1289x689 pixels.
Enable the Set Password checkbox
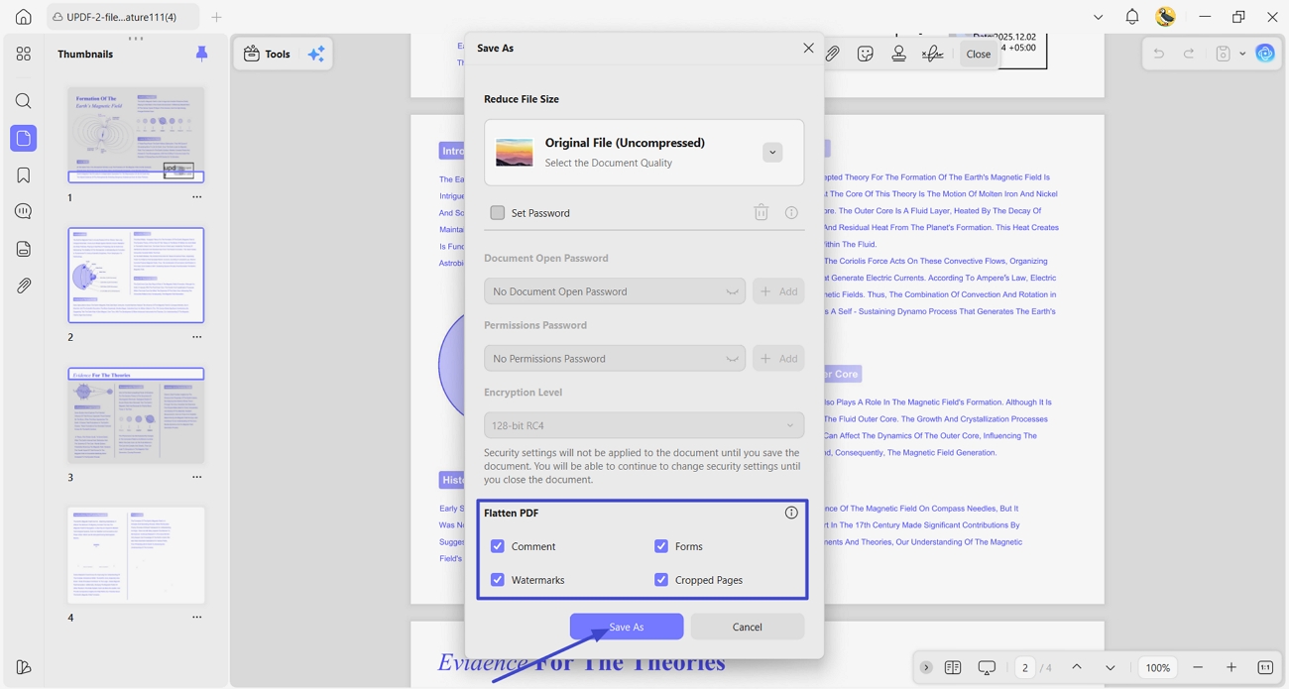pyautogui.click(x=498, y=212)
